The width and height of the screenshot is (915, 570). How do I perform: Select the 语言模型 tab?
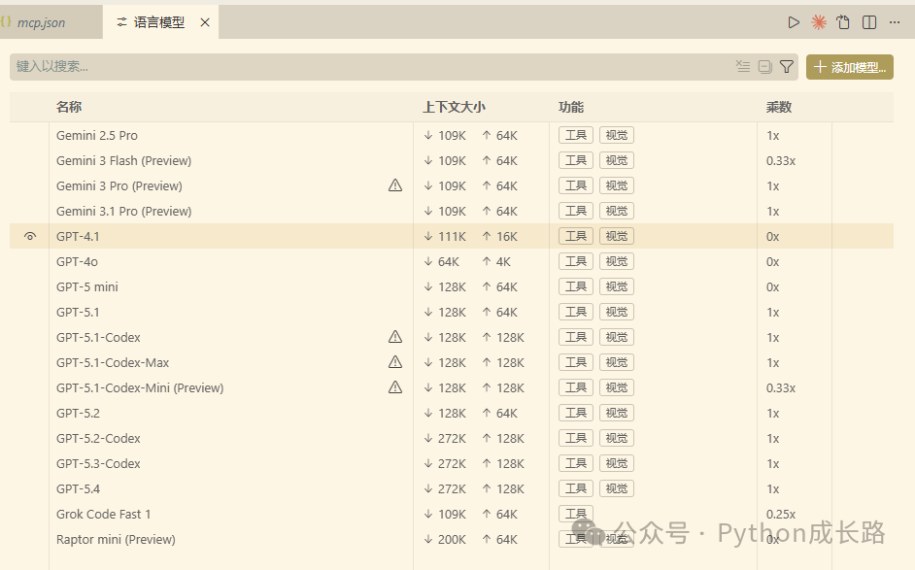pos(158,22)
